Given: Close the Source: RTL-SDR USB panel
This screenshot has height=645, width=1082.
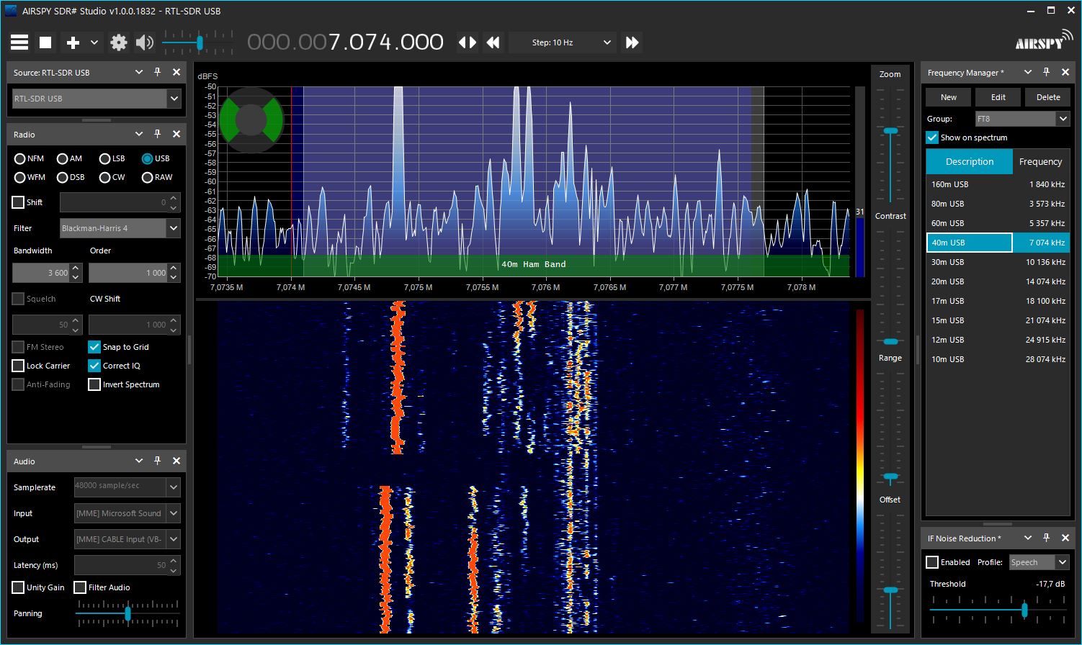Looking at the screenshot, I should pyautogui.click(x=176, y=72).
